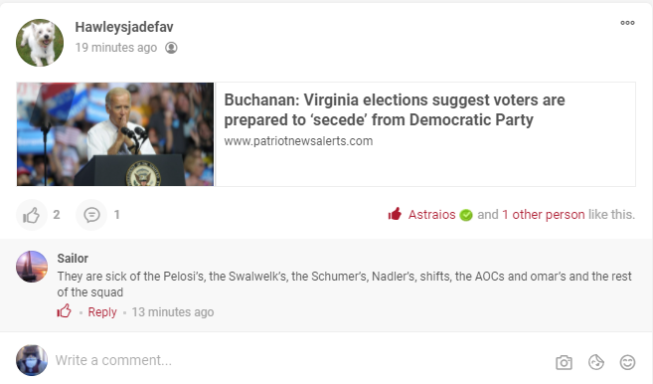Open the sticker picker icon
Image resolution: width=653 pixels, height=384 pixels.
coord(596,362)
